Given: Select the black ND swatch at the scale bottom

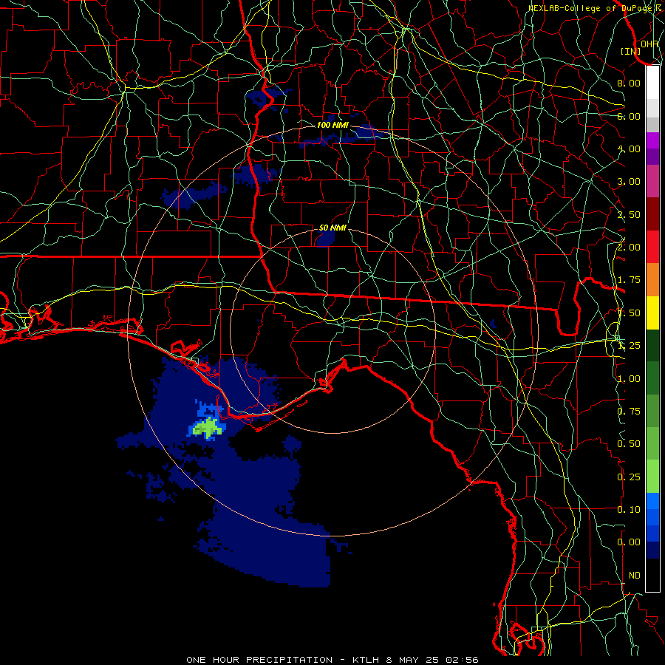Looking at the screenshot, I should click(x=652, y=575).
